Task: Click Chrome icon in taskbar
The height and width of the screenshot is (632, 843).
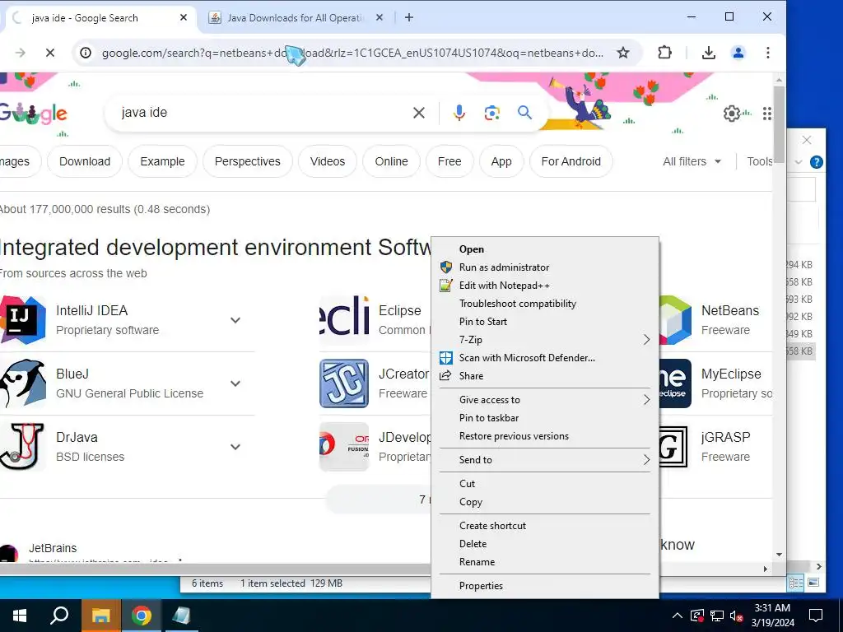Action: [141, 616]
